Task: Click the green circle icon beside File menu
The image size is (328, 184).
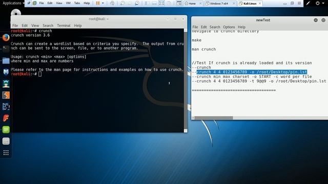Action: click(x=34, y=3)
